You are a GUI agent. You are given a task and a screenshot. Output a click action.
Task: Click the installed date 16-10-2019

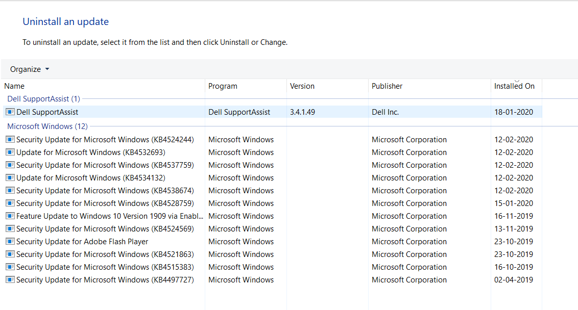click(x=514, y=267)
